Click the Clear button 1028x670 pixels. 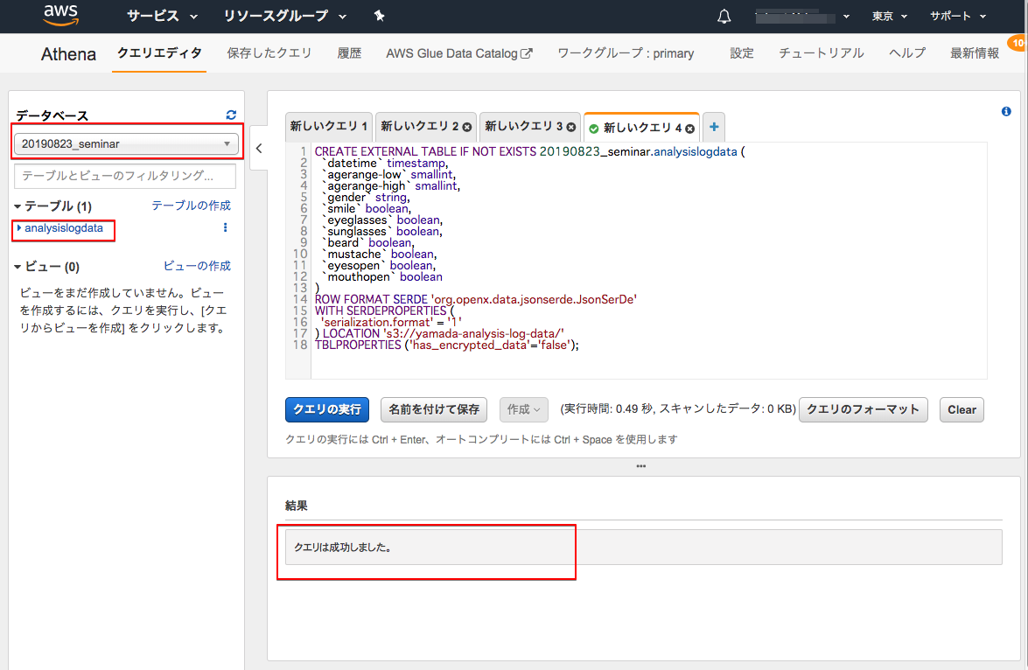tap(962, 409)
